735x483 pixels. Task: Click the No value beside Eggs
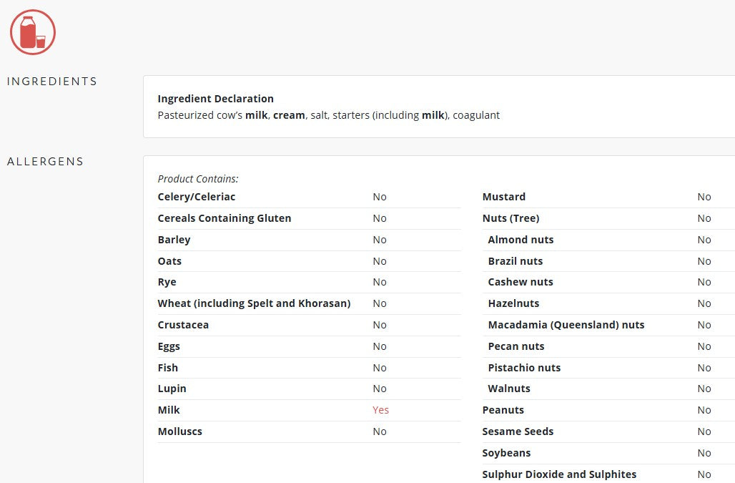(380, 346)
